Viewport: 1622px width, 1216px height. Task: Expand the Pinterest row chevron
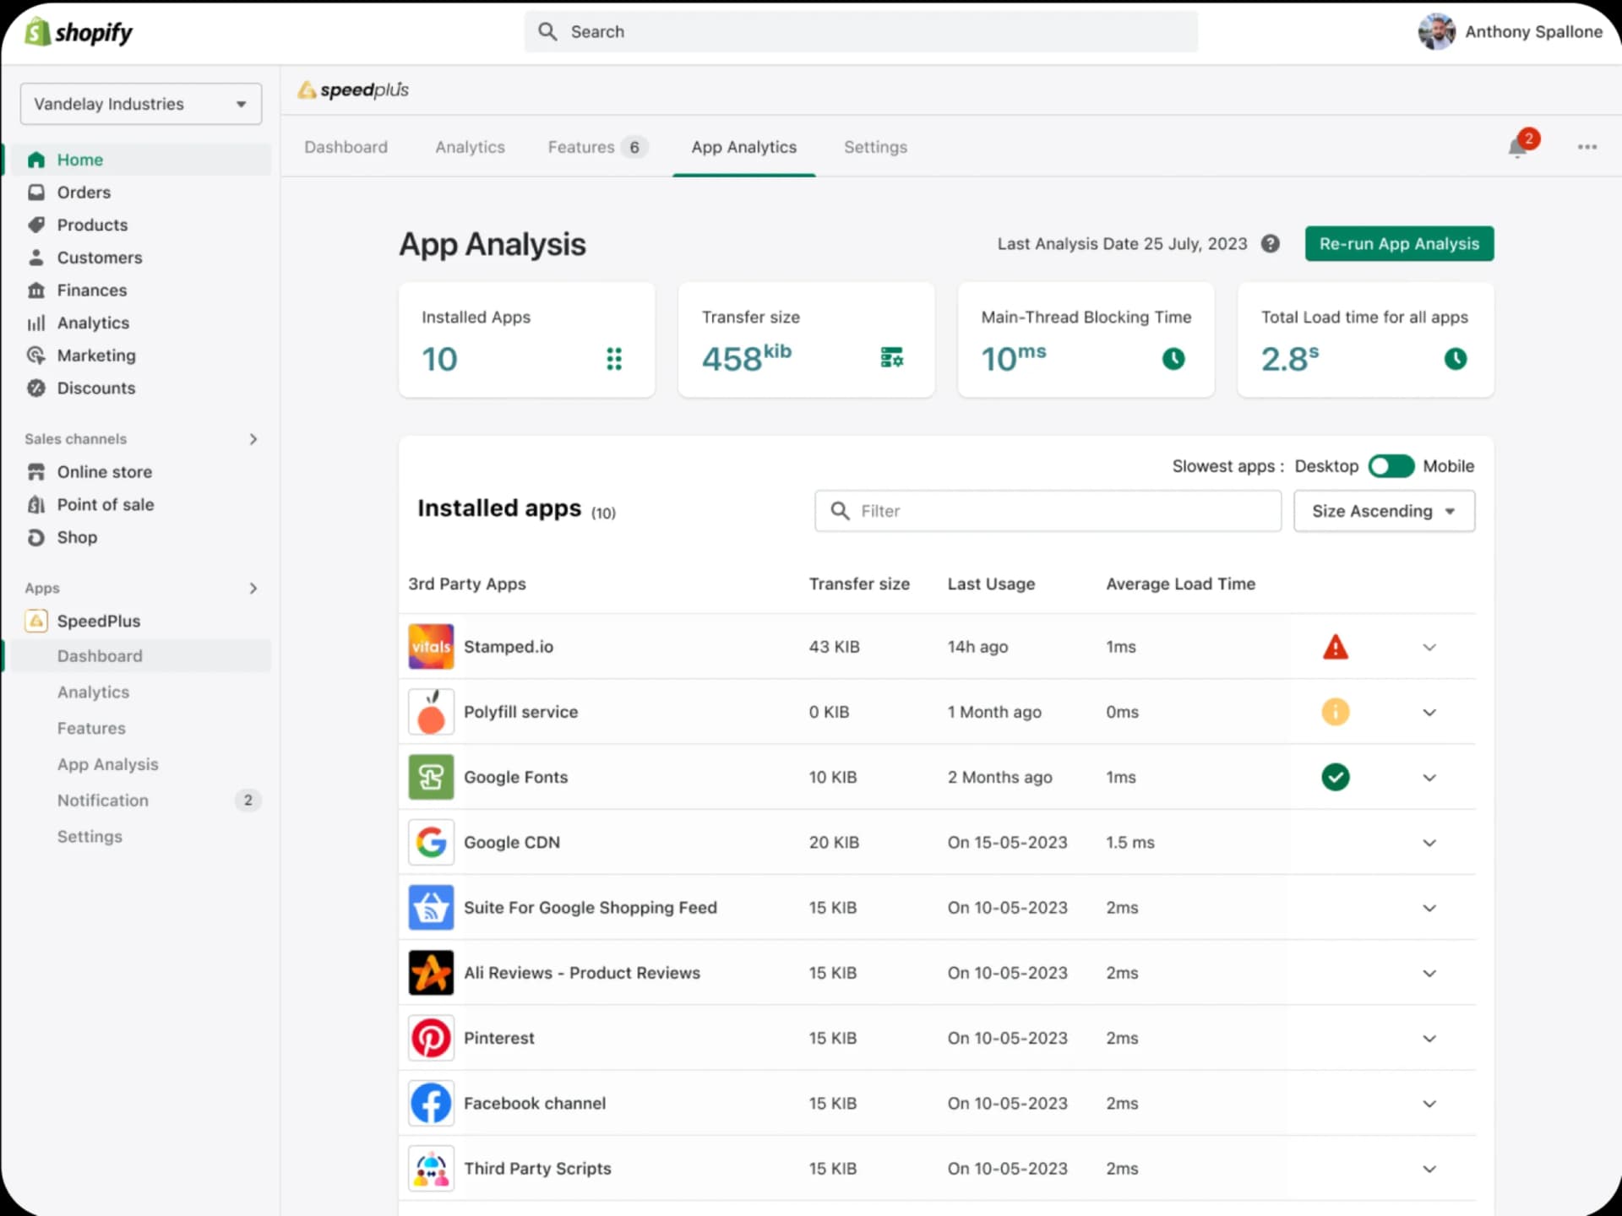pos(1429,1039)
